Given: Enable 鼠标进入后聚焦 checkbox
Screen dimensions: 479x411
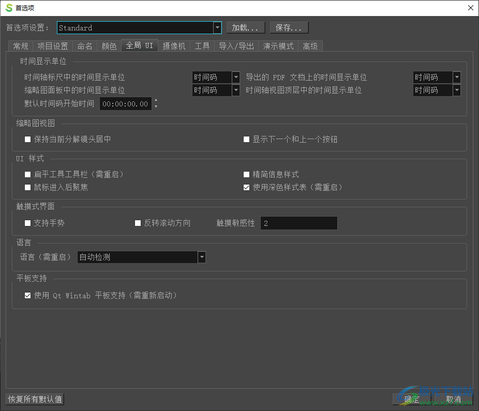Looking at the screenshot, I should coord(28,187).
